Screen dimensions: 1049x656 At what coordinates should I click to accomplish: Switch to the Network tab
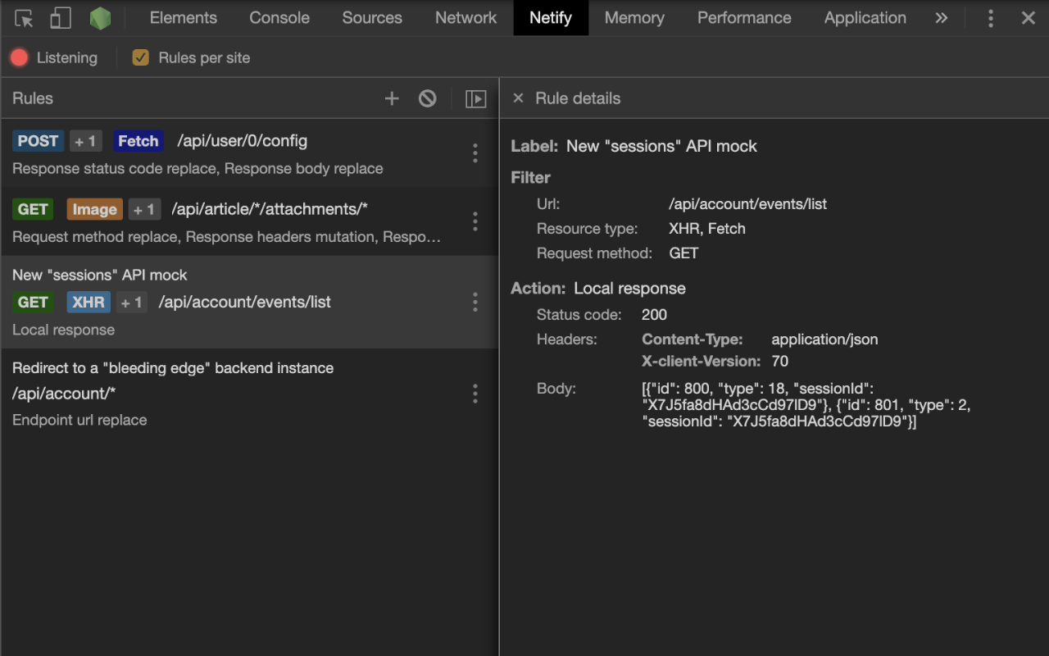[466, 18]
